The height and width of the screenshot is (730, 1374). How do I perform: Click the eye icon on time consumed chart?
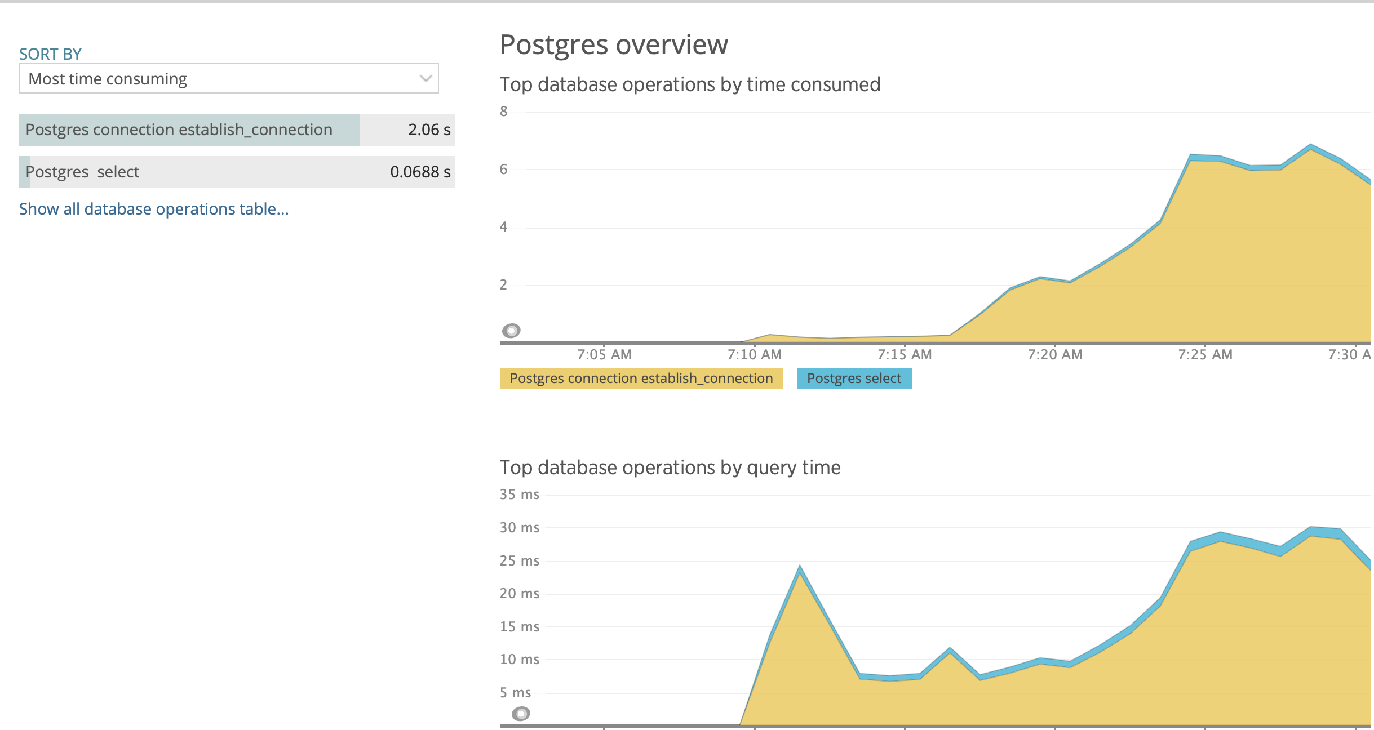(x=511, y=331)
